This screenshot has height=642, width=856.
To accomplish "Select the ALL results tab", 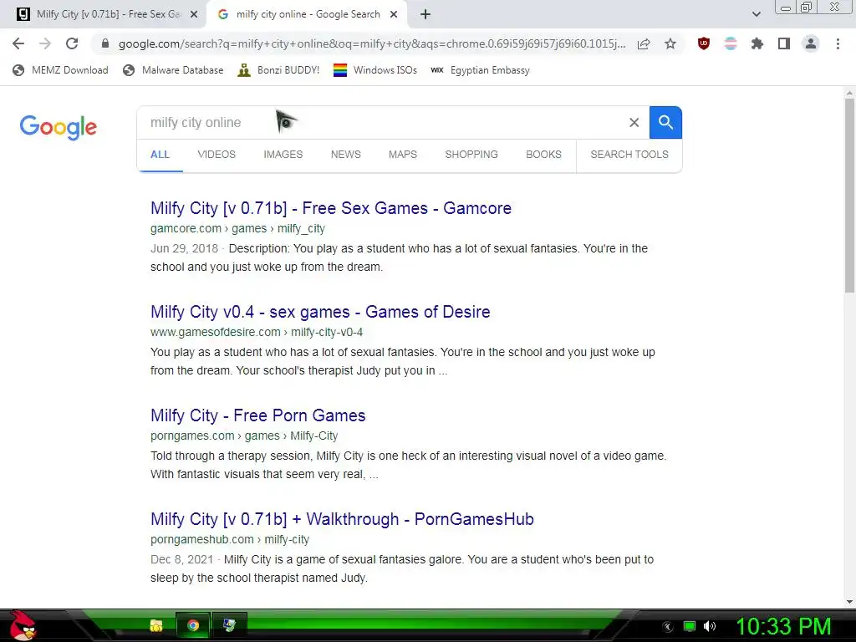I will [x=160, y=155].
